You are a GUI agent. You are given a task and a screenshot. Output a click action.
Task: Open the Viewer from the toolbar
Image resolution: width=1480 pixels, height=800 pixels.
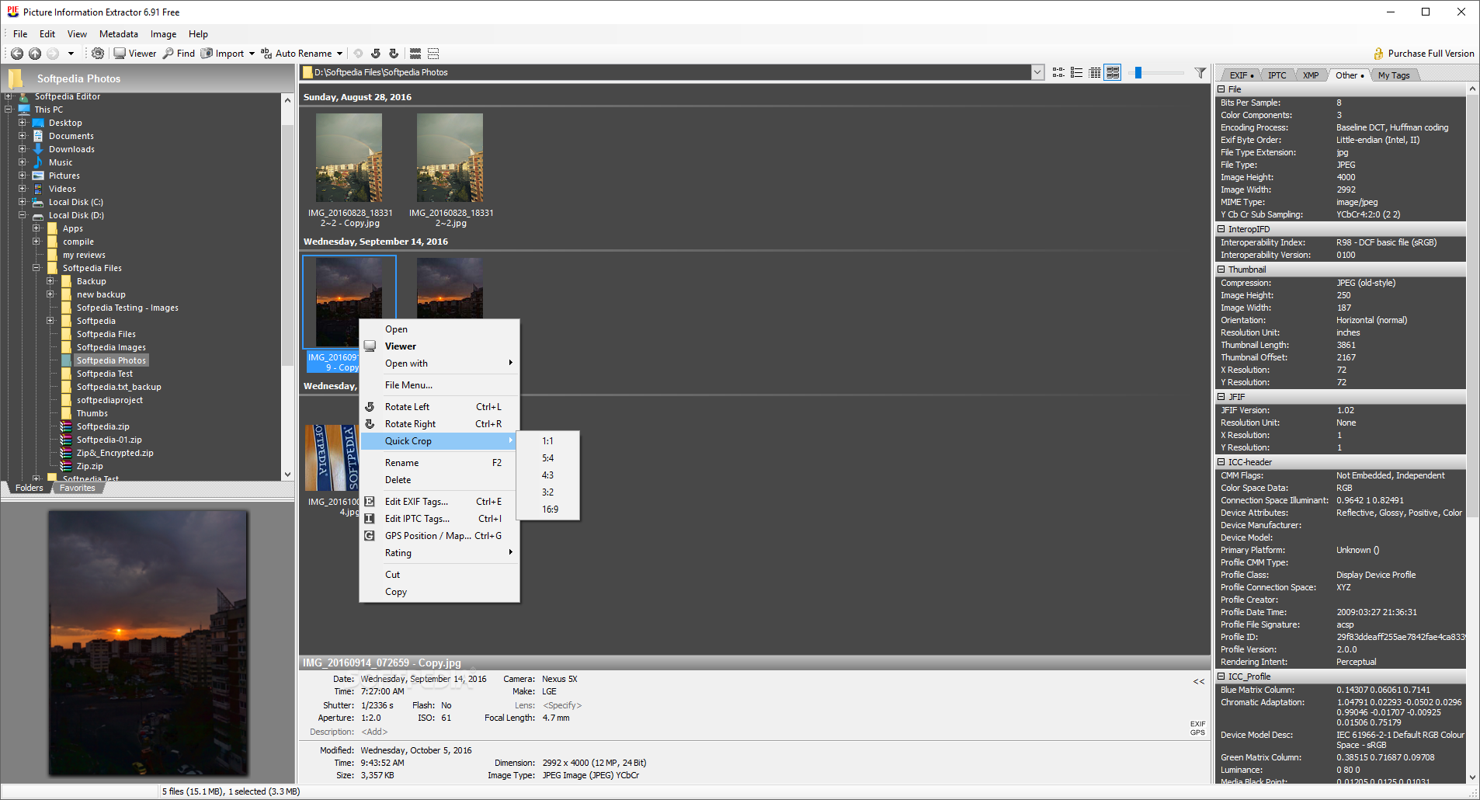[x=135, y=54]
